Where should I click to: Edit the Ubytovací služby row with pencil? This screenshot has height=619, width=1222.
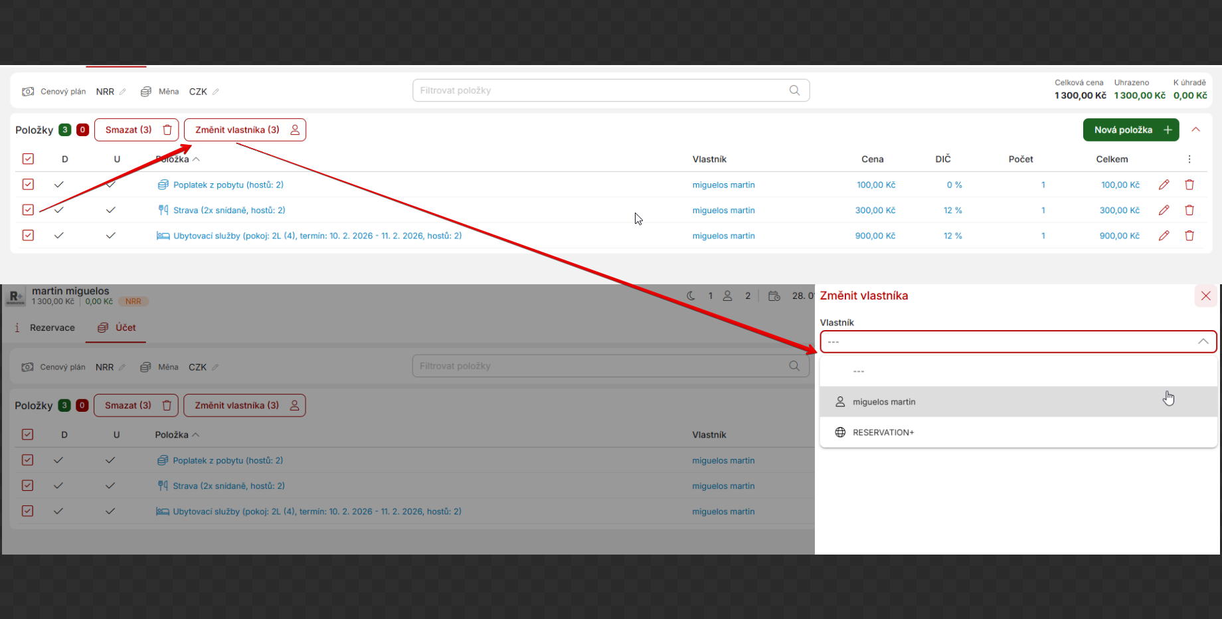click(x=1164, y=236)
